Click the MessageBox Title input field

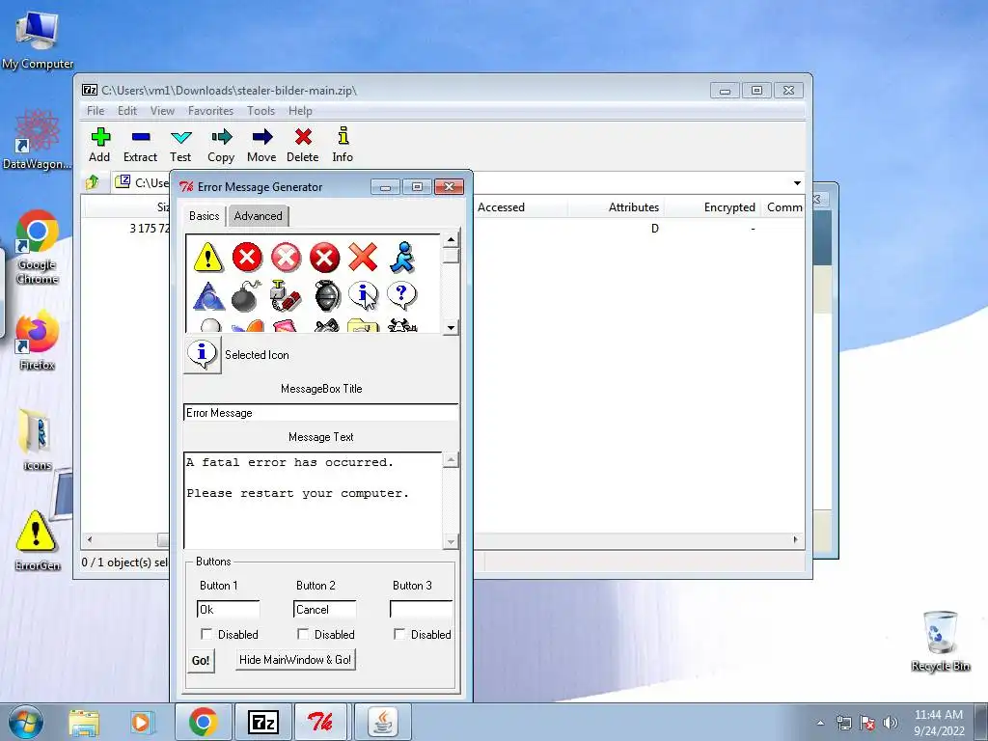320,413
